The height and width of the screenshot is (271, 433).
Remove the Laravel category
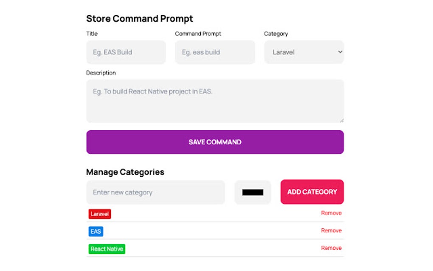tap(331, 213)
